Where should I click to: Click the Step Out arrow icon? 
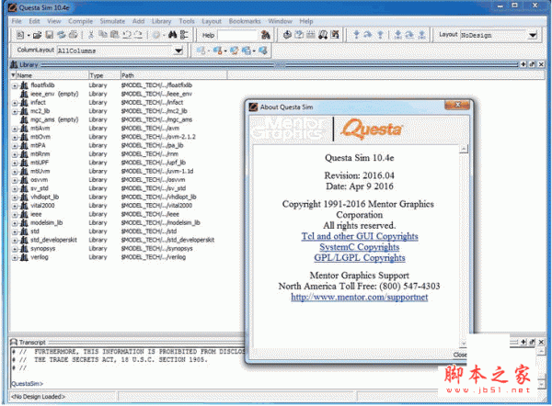[x=380, y=35]
